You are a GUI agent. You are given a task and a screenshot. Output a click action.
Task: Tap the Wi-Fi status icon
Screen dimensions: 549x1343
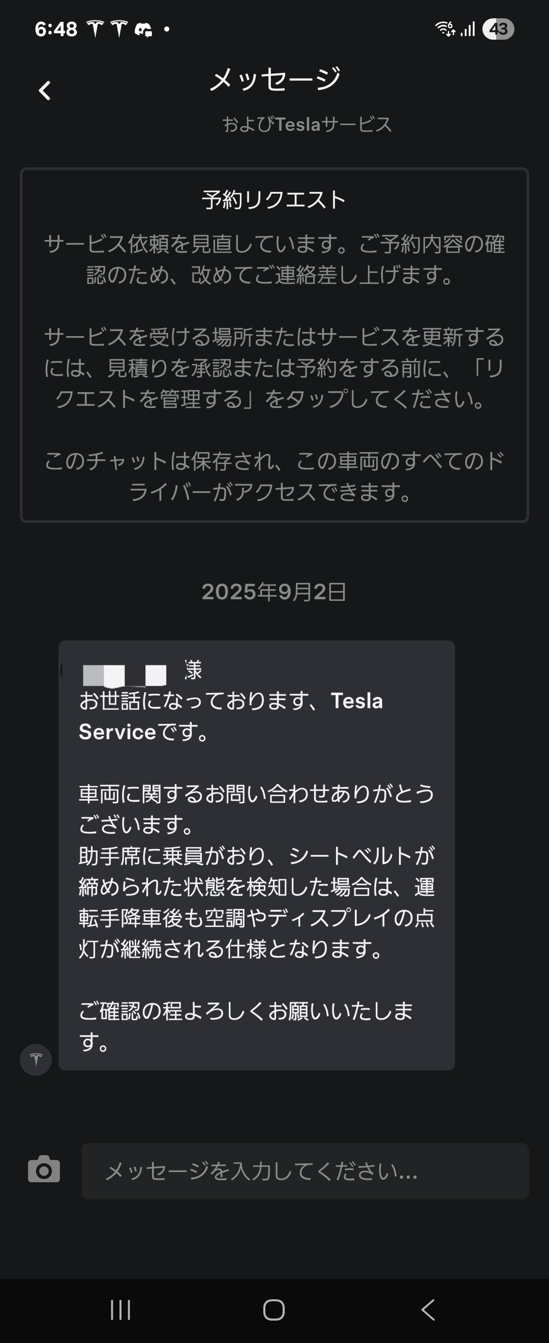(445, 28)
